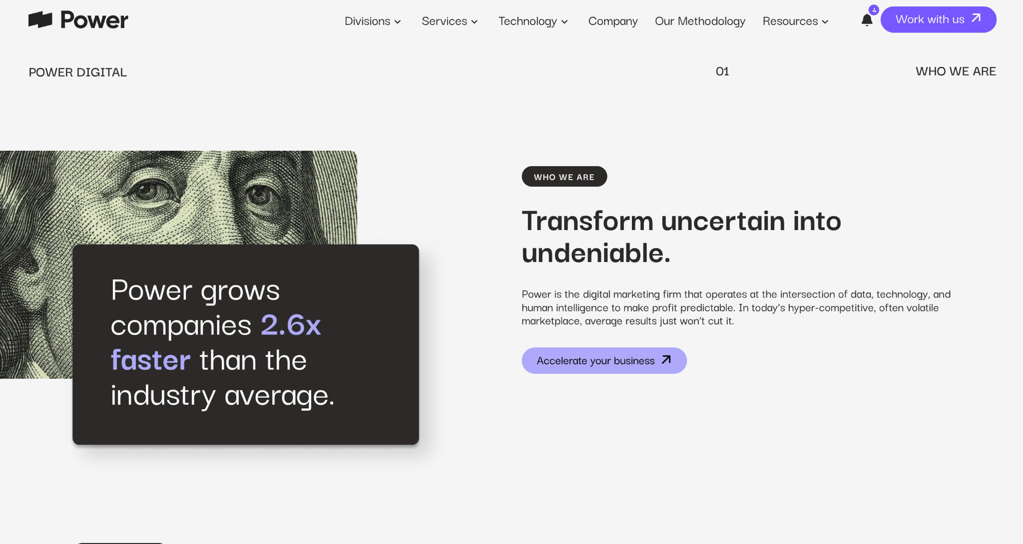Viewport: 1023px width, 544px height.
Task: Open the notification bell icon
Action: click(867, 20)
